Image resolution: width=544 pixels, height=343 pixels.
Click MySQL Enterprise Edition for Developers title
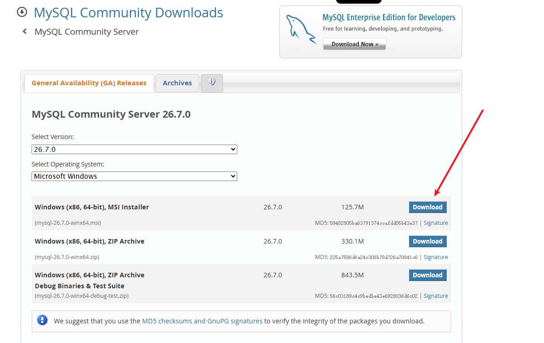[389, 17]
